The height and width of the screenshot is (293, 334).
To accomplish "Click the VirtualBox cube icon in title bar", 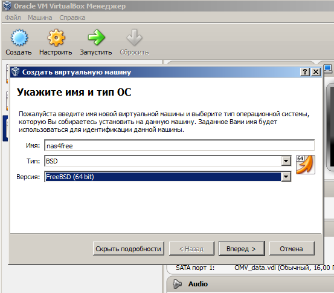I will point(7,6).
